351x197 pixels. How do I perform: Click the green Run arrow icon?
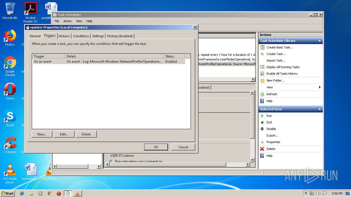pos(262,116)
